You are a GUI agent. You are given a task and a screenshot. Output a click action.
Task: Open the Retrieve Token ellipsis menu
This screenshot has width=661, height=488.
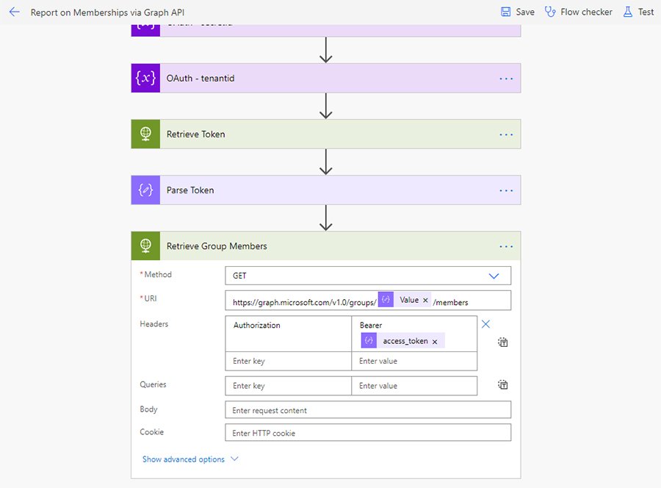click(506, 134)
